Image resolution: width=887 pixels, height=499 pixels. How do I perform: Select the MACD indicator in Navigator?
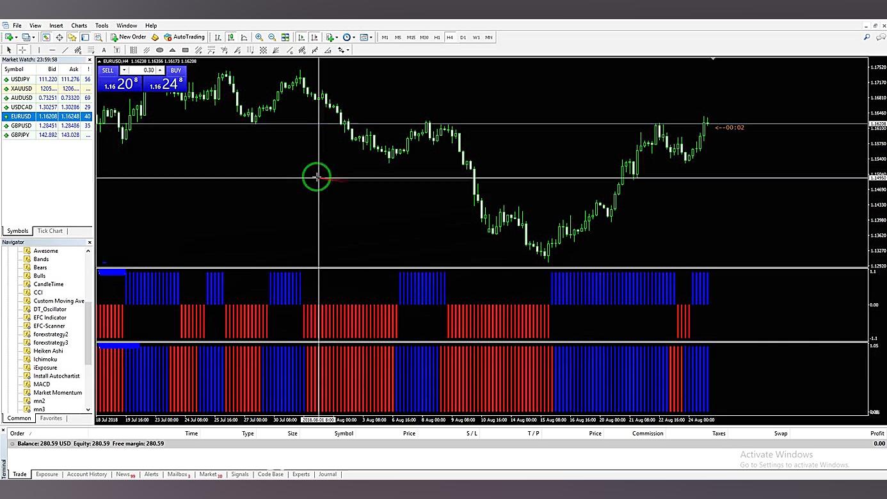pyautogui.click(x=42, y=384)
